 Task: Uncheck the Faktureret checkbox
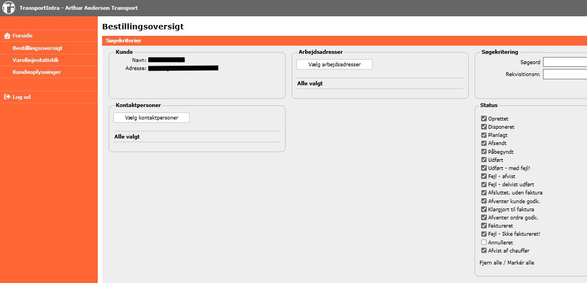click(484, 226)
